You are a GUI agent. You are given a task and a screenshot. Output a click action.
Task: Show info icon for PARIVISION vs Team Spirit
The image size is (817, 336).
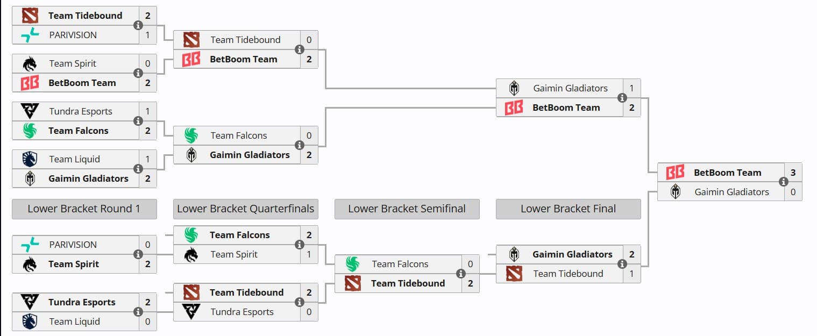pos(138,254)
